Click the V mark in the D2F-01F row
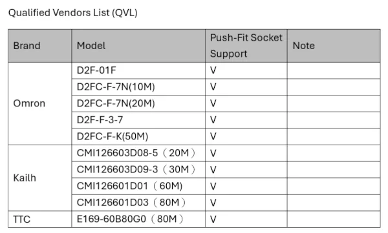Viewport: 388px width, 233px height. [x=213, y=70]
